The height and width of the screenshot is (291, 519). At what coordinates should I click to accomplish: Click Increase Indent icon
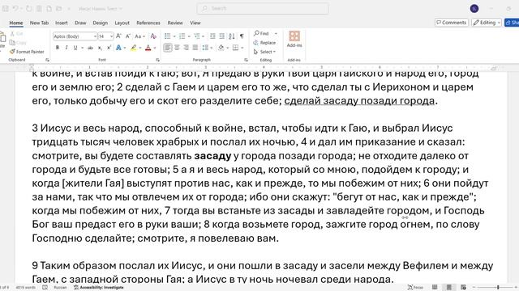221,36
